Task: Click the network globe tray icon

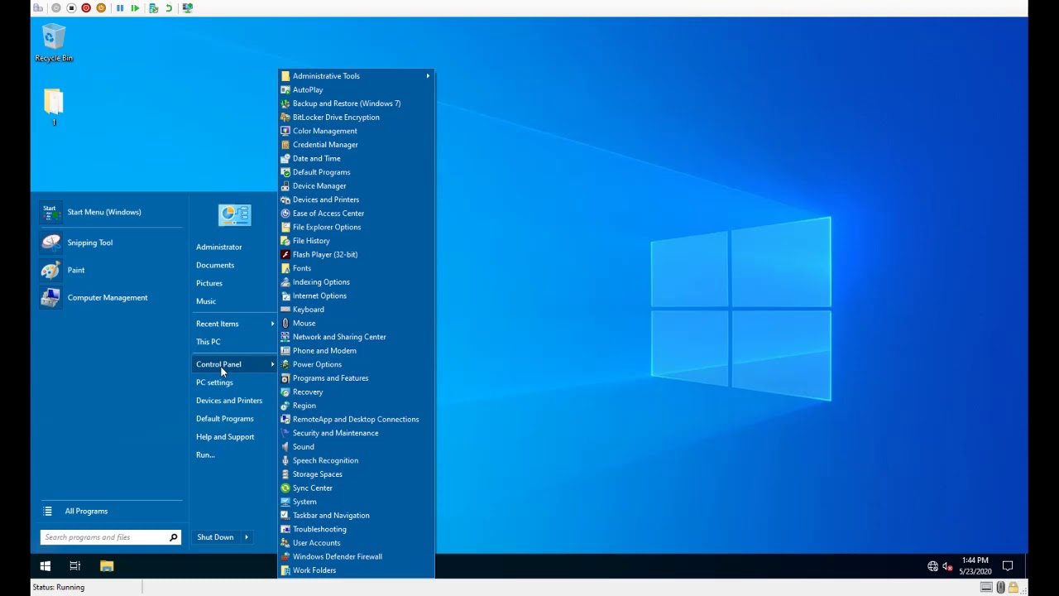Action: click(x=932, y=566)
